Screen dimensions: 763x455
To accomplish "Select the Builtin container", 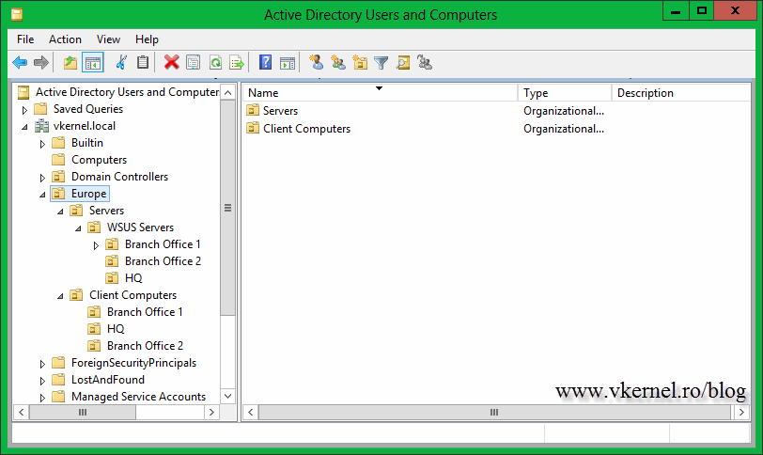I will coord(87,143).
